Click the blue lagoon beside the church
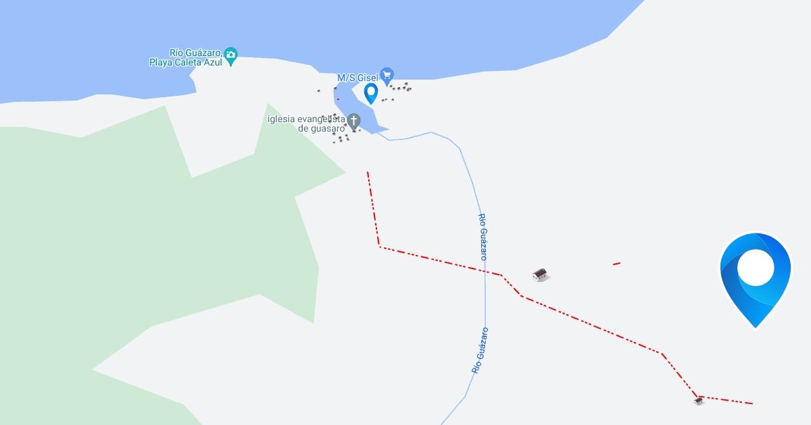This screenshot has height=425, width=811. [x=354, y=108]
